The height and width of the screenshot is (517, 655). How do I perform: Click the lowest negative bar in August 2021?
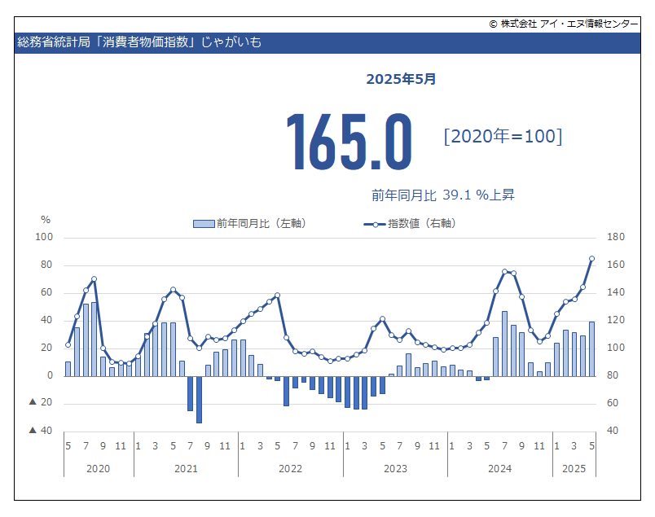[x=200, y=400]
